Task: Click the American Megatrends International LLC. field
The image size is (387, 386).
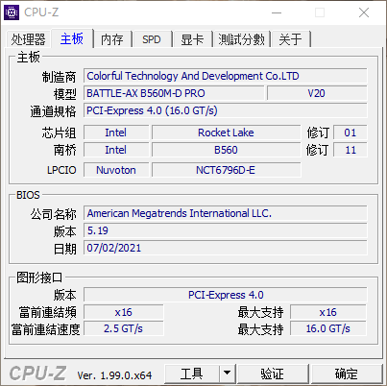Action: [226, 213]
